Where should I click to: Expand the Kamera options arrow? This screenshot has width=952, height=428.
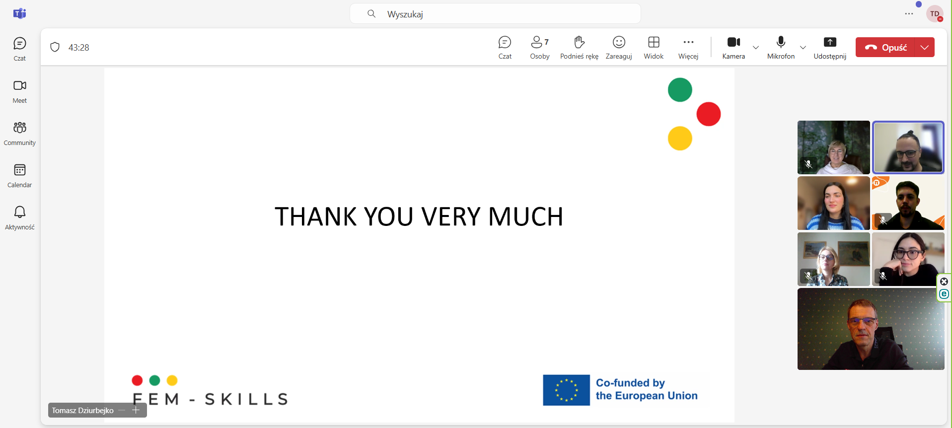756,48
